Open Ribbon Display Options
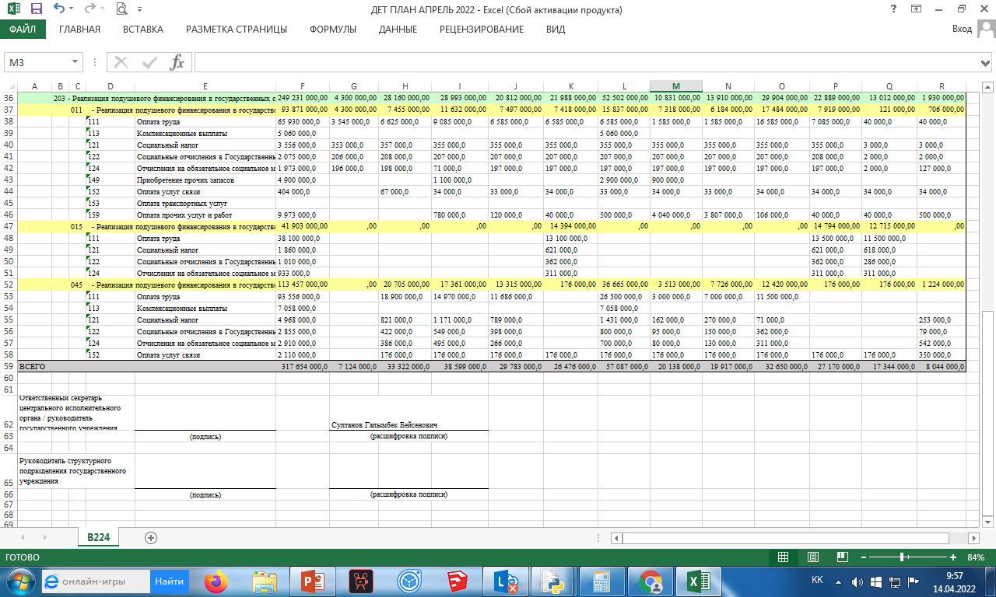 pyautogui.click(x=917, y=9)
